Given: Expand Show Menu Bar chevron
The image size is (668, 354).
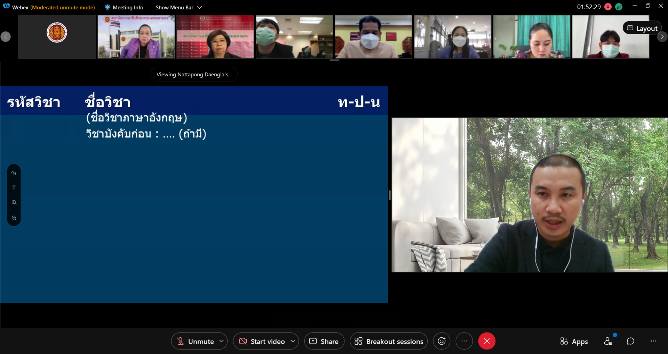Looking at the screenshot, I should (199, 7).
